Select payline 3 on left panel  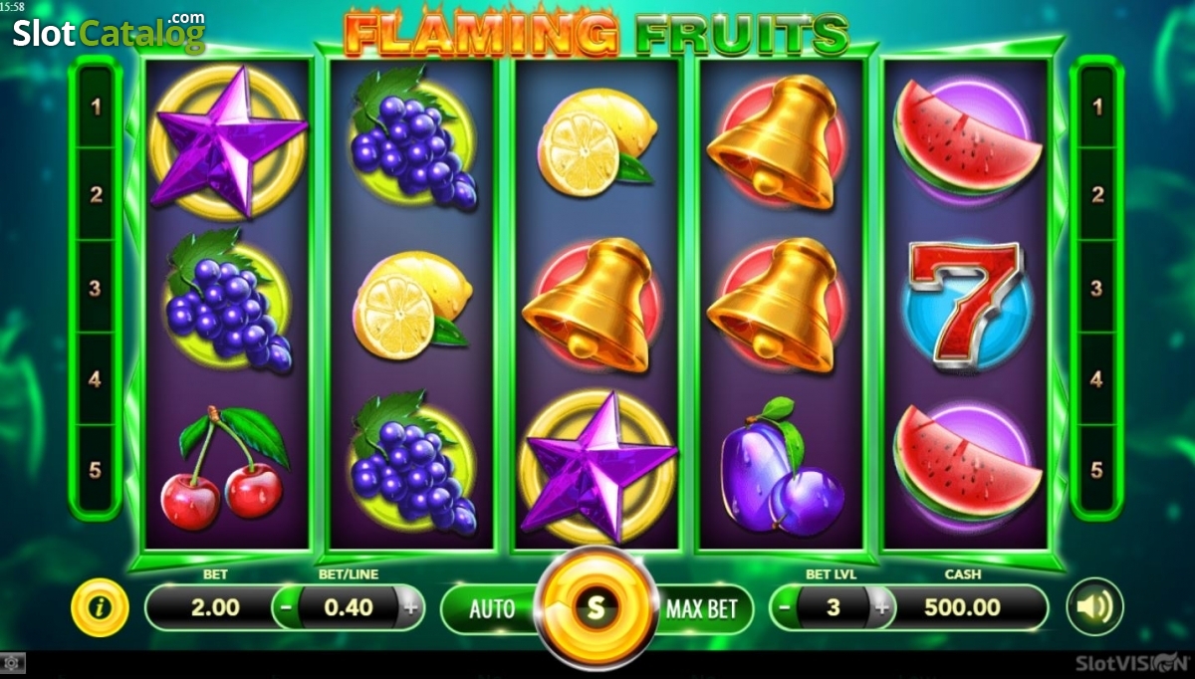click(97, 289)
